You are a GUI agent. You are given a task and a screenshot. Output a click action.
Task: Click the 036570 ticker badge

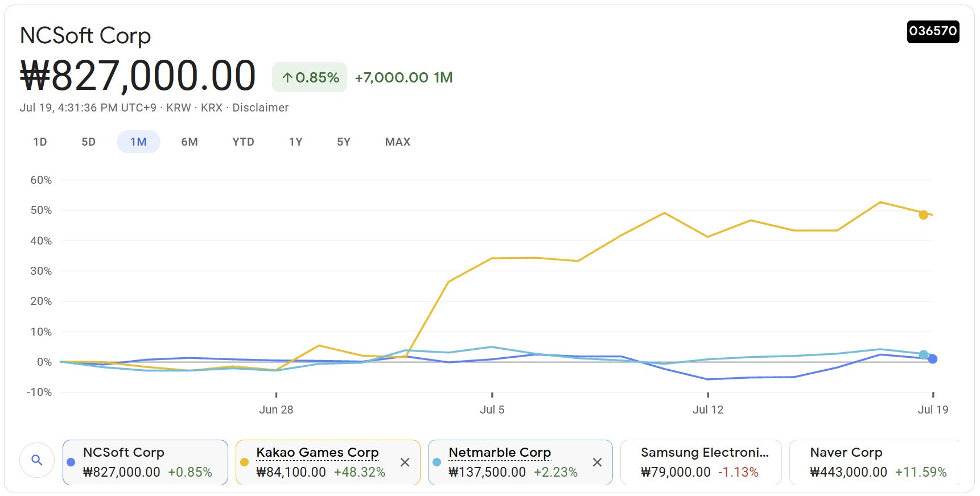[x=932, y=31]
